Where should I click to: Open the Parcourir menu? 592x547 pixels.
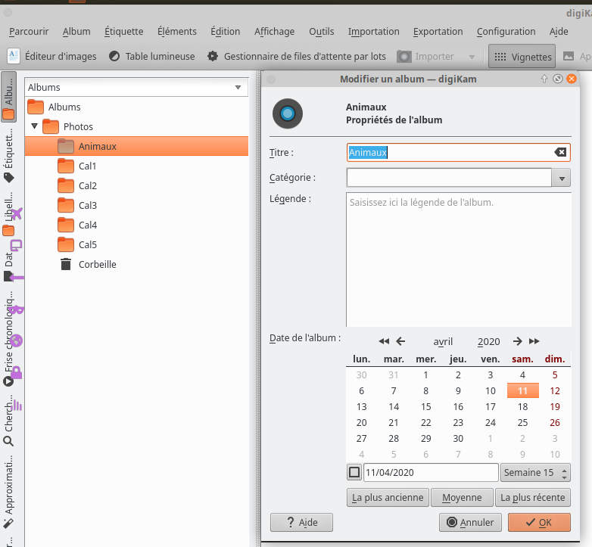coord(29,31)
